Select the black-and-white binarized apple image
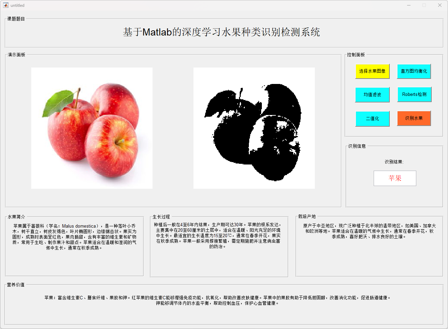 pyautogui.click(x=254, y=128)
